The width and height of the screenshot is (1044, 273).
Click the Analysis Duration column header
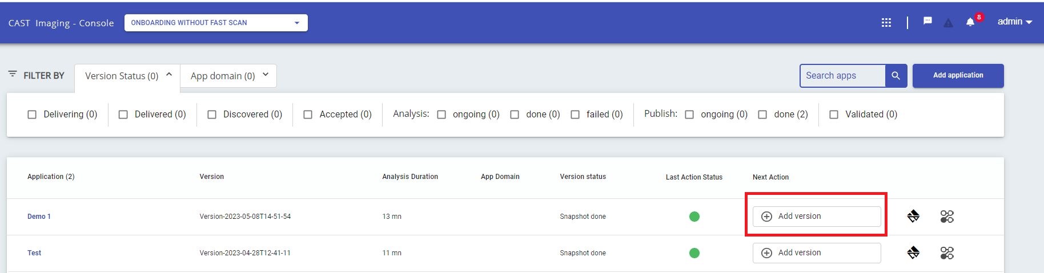[x=410, y=177]
